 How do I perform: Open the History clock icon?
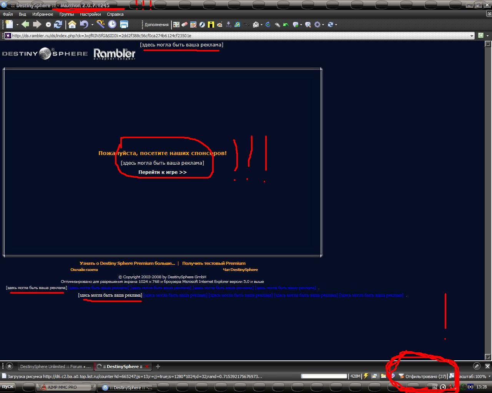click(112, 25)
